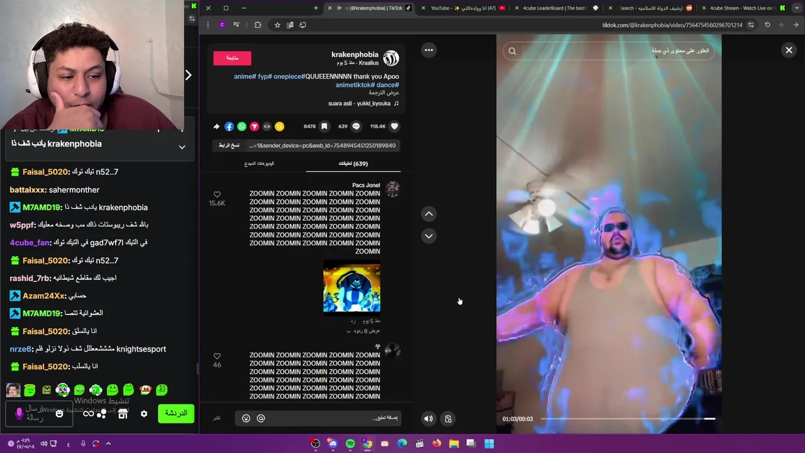Bookmark this page with the star icon
This screenshot has height=453, width=805.
(x=277, y=25)
